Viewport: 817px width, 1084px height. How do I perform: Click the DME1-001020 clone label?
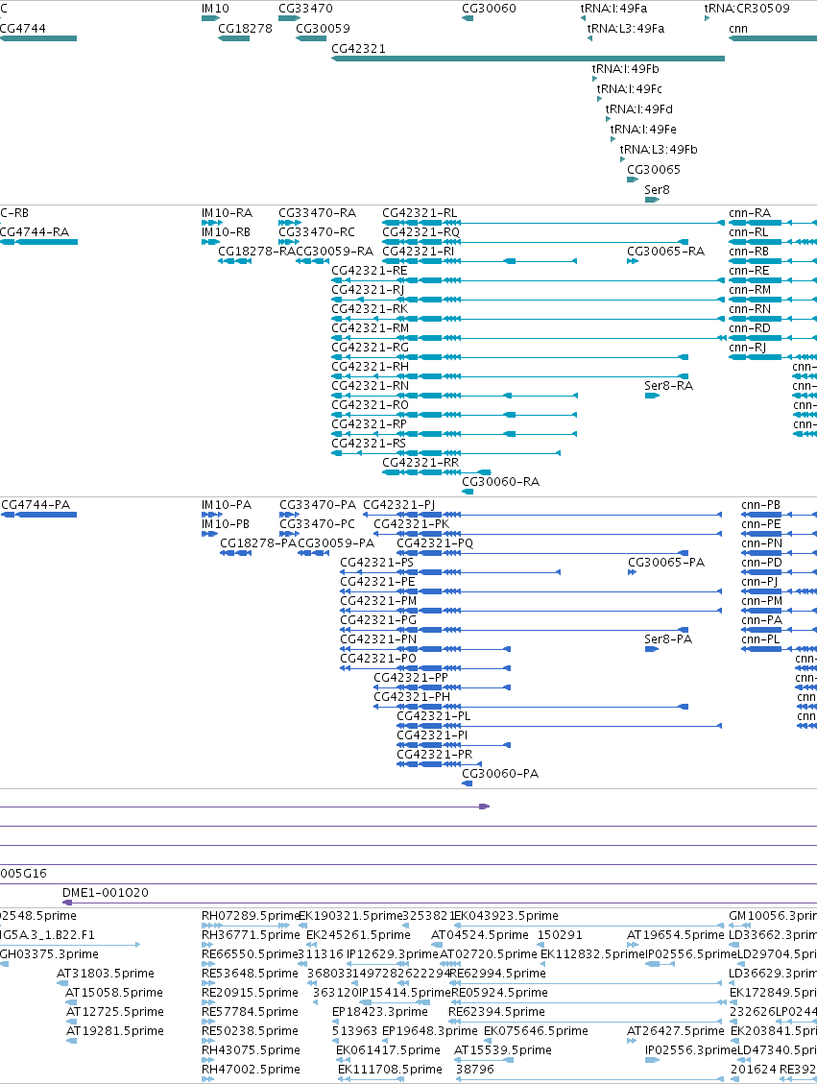(x=105, y=893)
